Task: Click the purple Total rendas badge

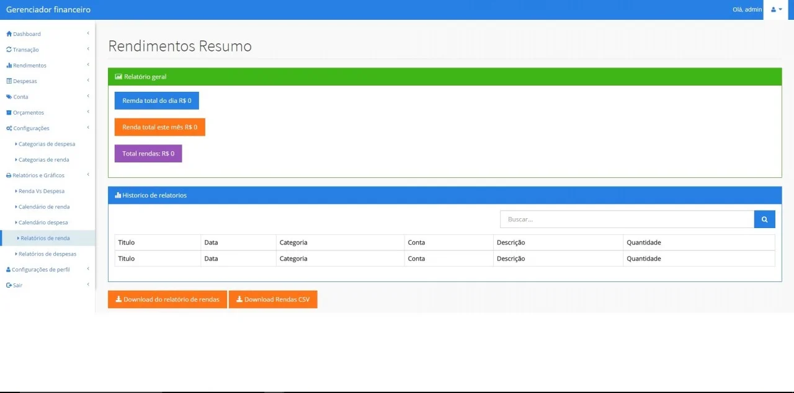Action: (x=148, y=154)
